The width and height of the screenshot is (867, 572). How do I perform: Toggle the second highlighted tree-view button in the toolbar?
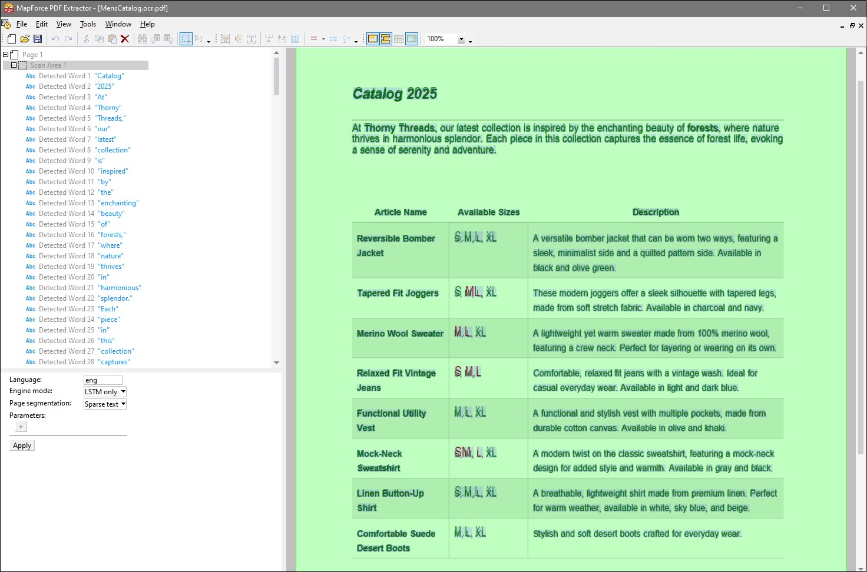386,39
